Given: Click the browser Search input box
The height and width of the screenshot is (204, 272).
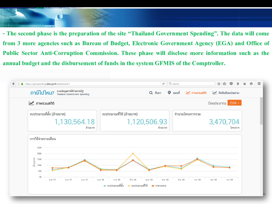Looking at the screenshot, I should [x=191, y=84].
